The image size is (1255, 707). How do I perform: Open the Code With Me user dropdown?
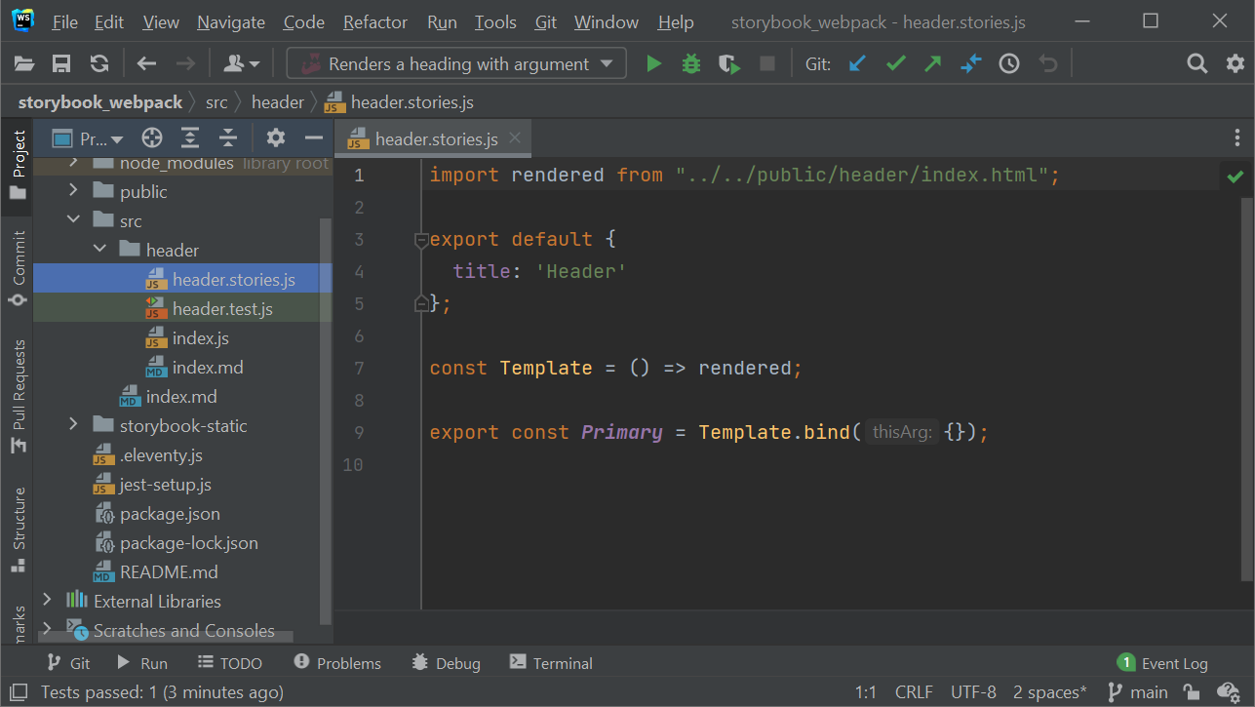[242, 64]
